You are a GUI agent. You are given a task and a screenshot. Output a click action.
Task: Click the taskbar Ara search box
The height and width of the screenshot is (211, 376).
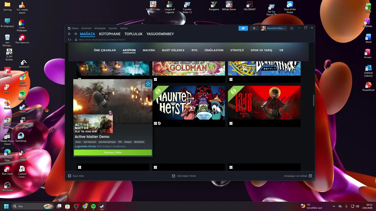coord(33,206)
